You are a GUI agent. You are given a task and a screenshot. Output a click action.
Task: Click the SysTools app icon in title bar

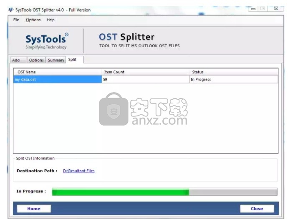tap(11, 10)
